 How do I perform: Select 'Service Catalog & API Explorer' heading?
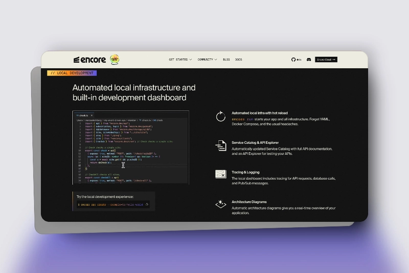[255, 142]
